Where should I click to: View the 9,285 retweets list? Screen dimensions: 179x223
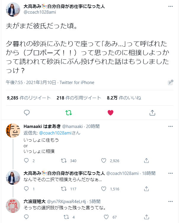pyautogui.click(x=29, y=98)
